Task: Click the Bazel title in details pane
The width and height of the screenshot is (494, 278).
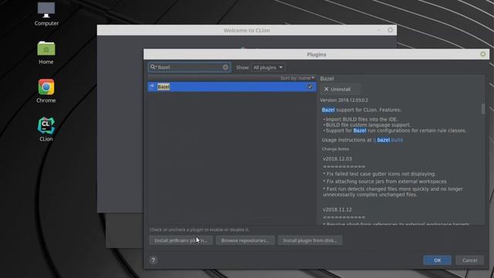Action: tap(327, 79)
